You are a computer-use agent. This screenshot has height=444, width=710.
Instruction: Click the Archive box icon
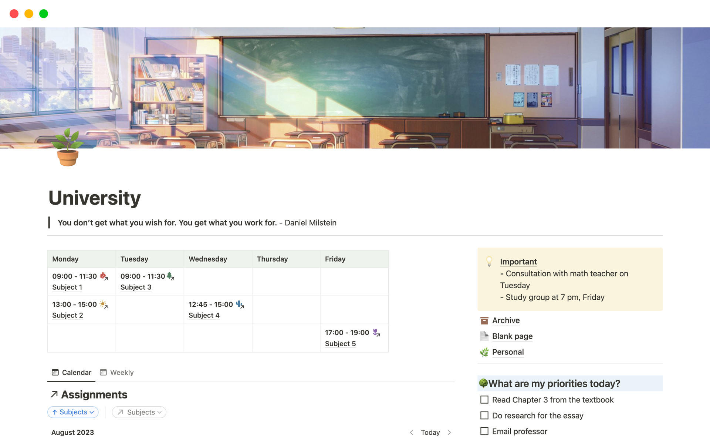click(484, 320)
